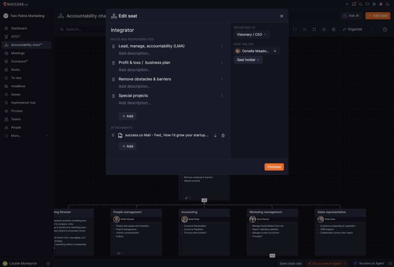Select the Marketing management seat card
This screenshot has width=394, height=267.
pyautogui.click(x=272, y=232)
